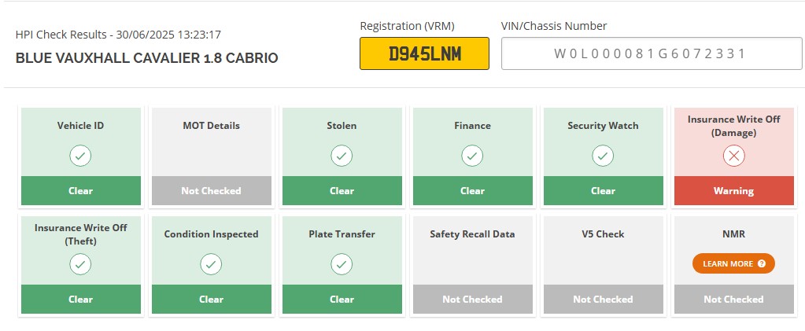The image size is (805, 331).
Task: Click the Insurance Write Off (Damage) red cross icon
Action: [x=733, y=156]
